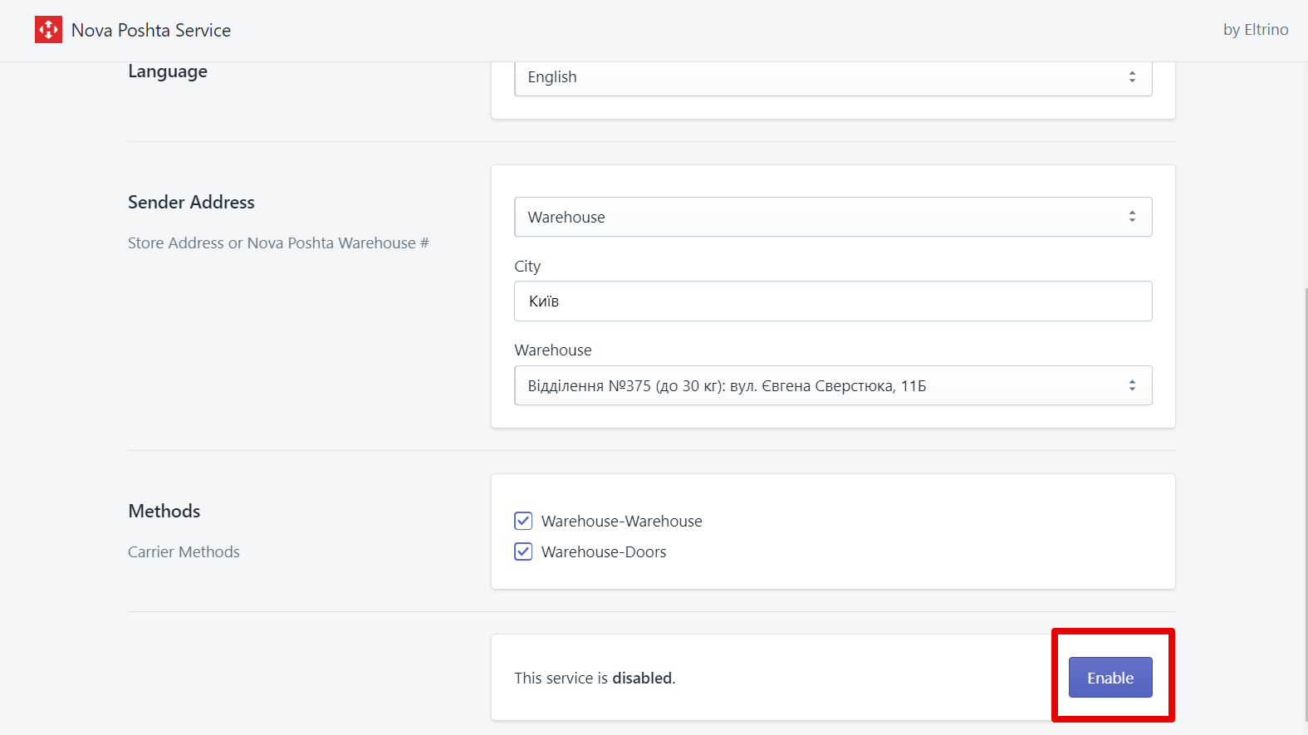Click the Warehouse-Warehouse label text

(x=622, y=522)
